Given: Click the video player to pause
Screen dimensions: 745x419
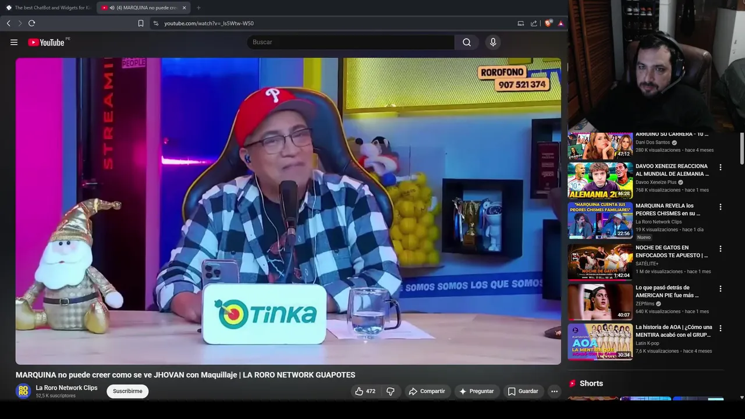Looking at the screenshot, I should [x=288, y=211].
